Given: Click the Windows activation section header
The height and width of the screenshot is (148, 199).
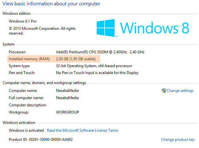Looking at the screenshot, I should 19,123.
